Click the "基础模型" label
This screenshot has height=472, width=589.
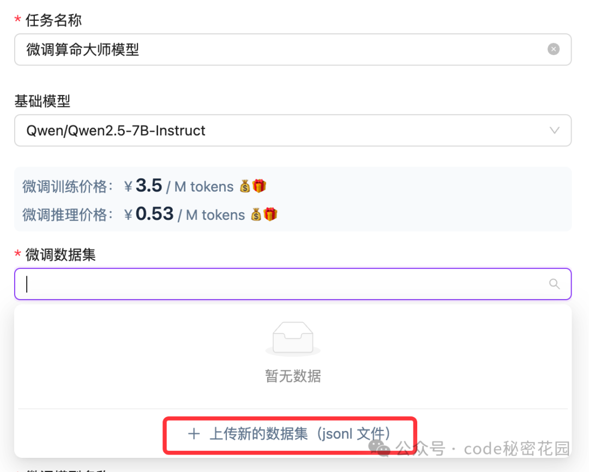click(43, 101)
